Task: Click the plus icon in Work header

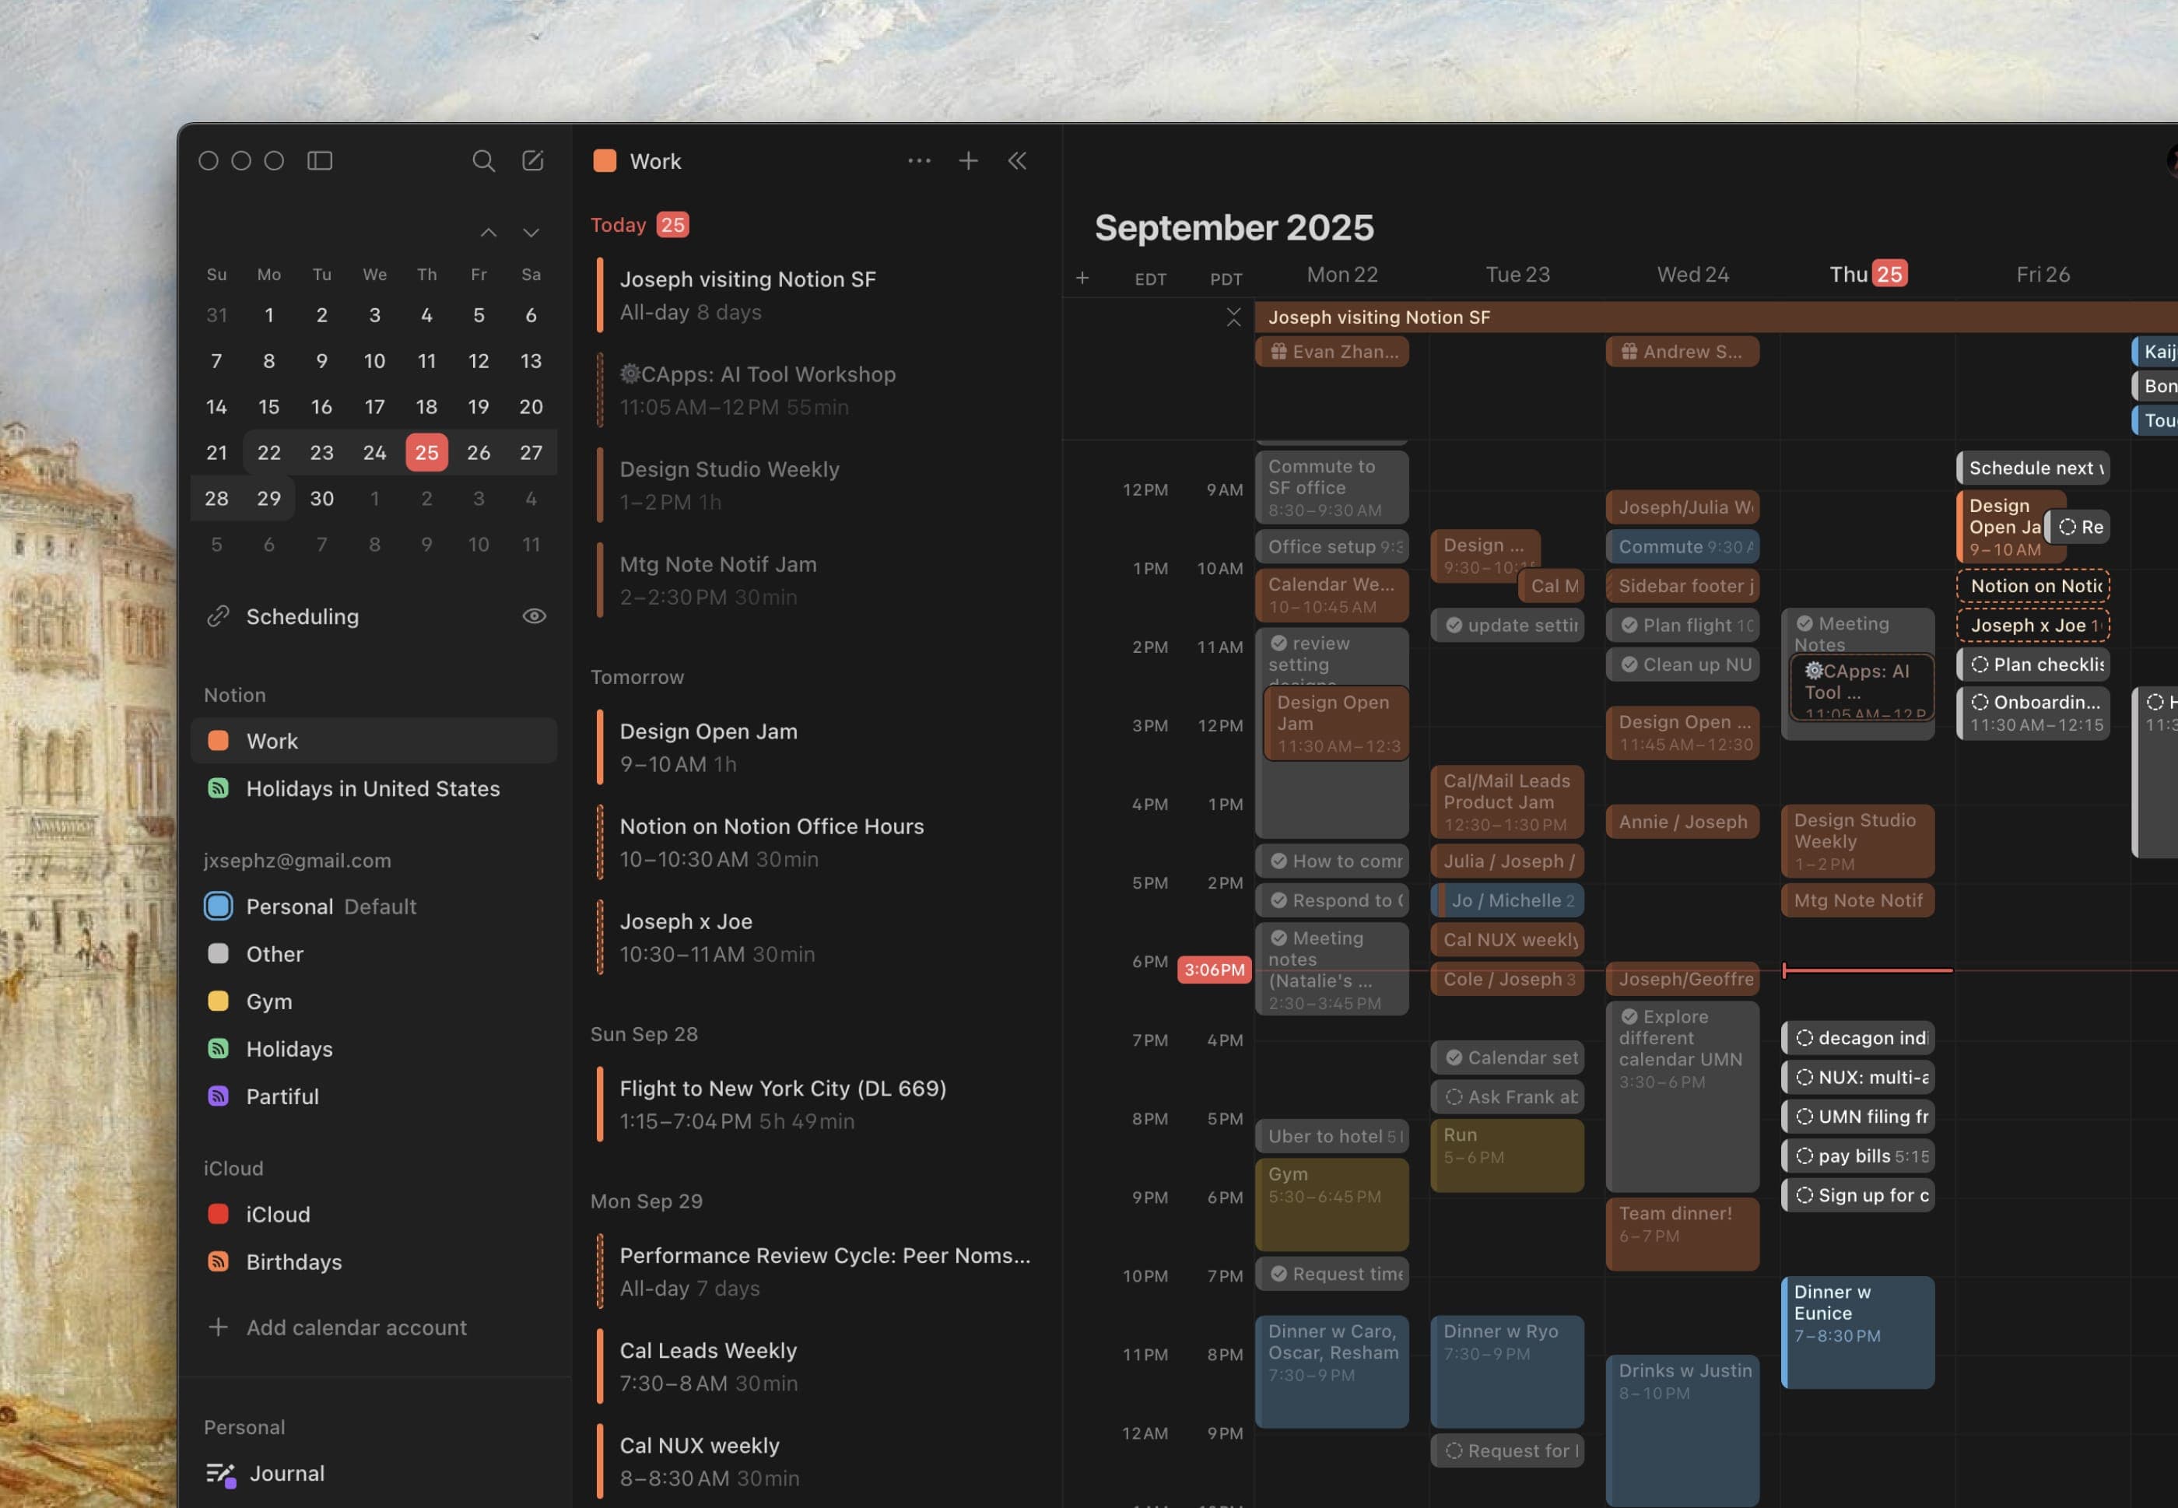Action: [x=967, y=160]
